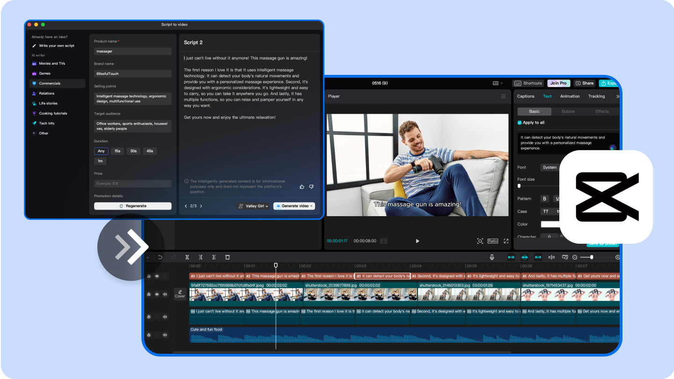Click the thumbs up feedback icon
674x379 pixels.
(x=302, y=187)
